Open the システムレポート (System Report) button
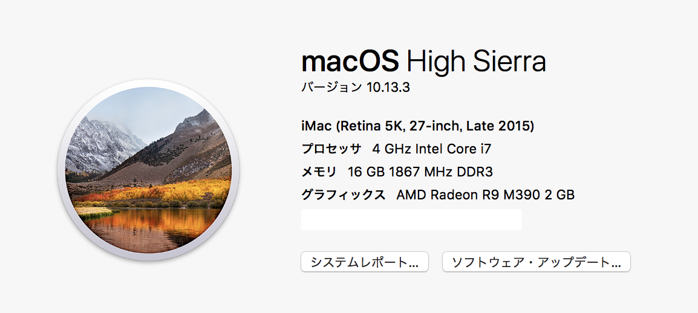This screenshot has height=313, width=698. [x=364, y=262]
